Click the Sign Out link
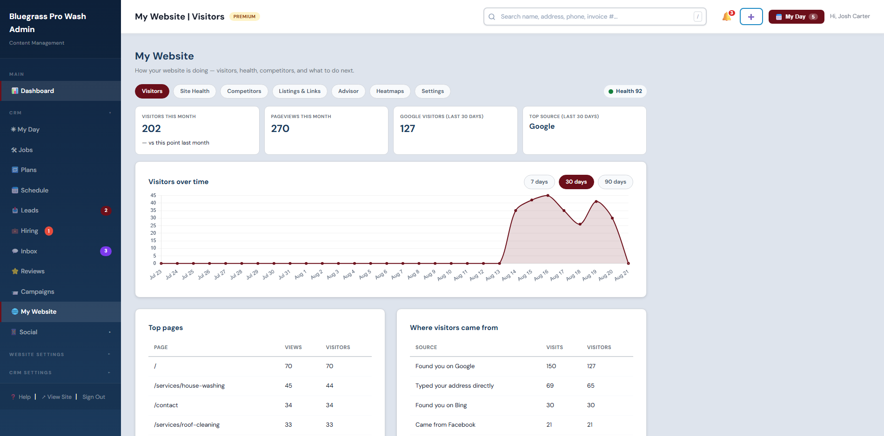Image resolution: width=884 pixels, height=436 pixels. (x=94, y=397)
